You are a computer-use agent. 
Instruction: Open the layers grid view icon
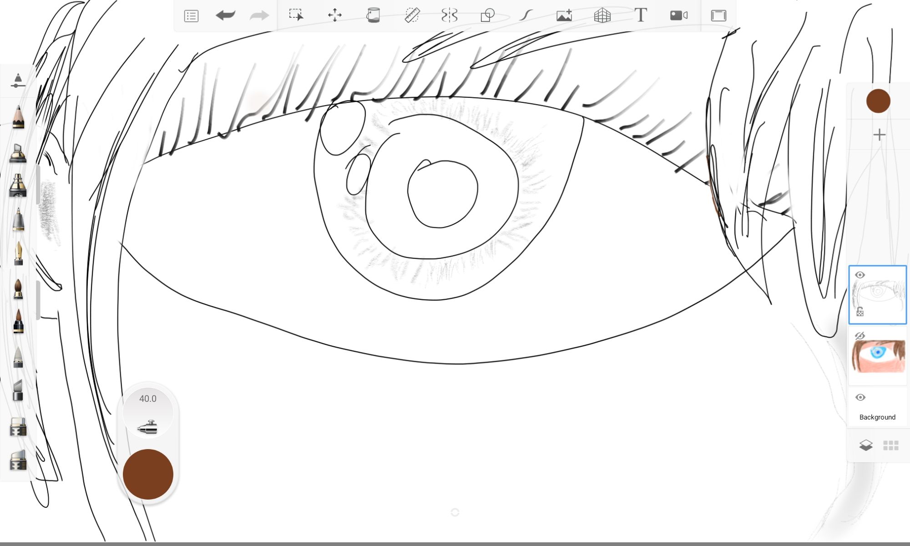click(x=891, y=445)
